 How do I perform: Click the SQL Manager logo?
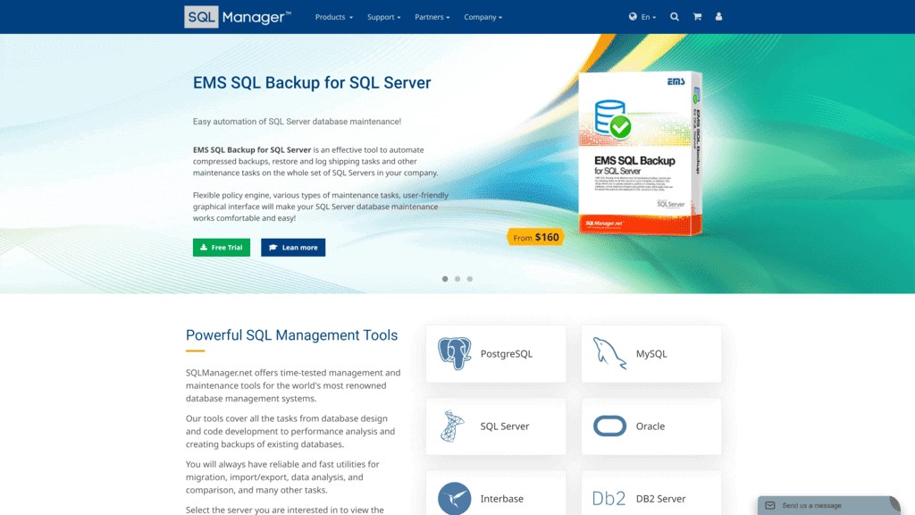(238, 17)
